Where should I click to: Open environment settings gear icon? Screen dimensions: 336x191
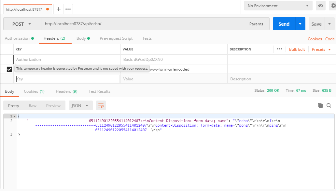[x=333, y=6]
